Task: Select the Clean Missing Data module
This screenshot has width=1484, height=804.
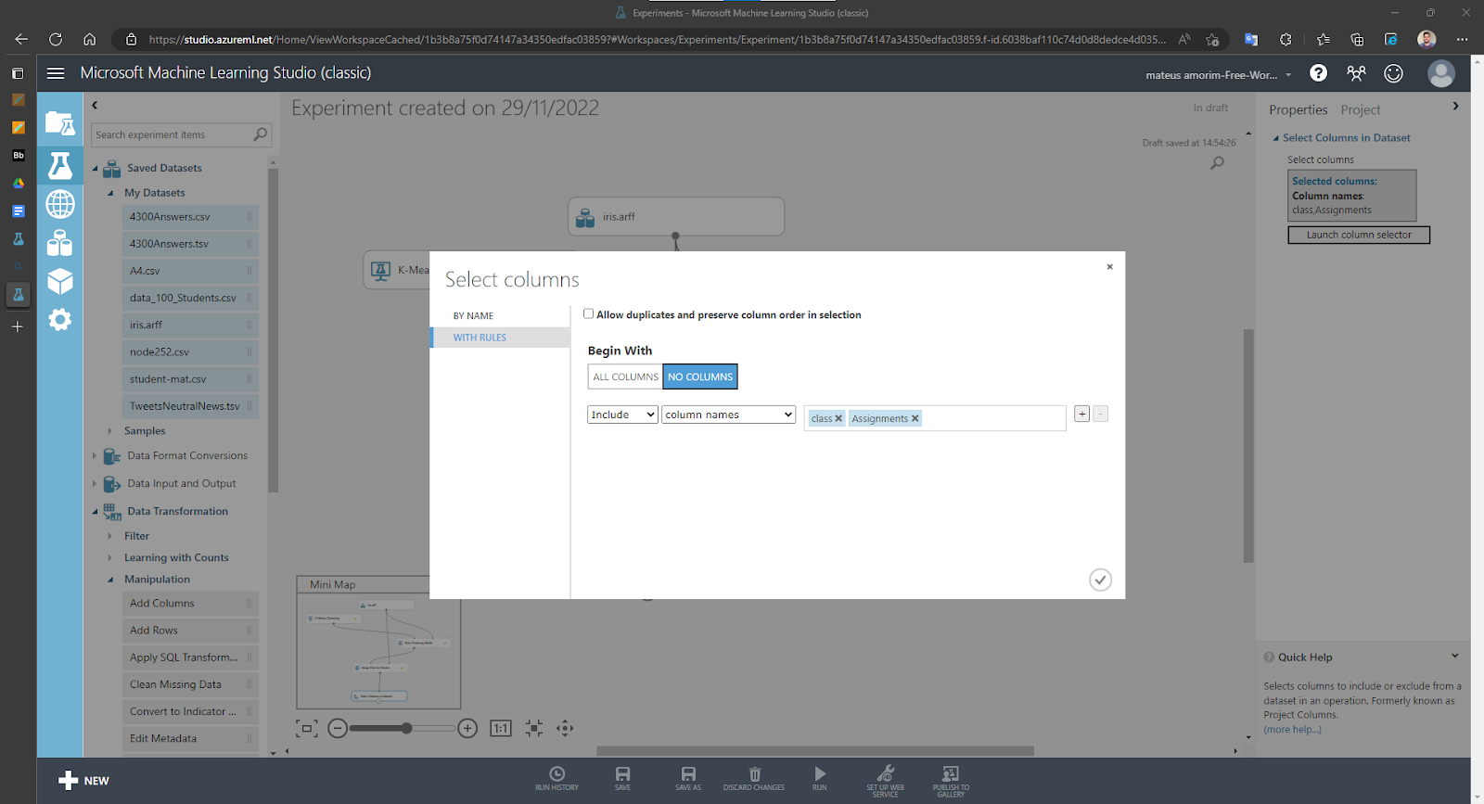Action: point(190,684)
